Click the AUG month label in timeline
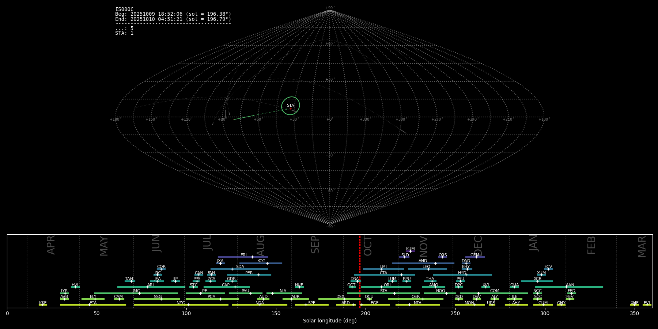 (x=261, y=246)
